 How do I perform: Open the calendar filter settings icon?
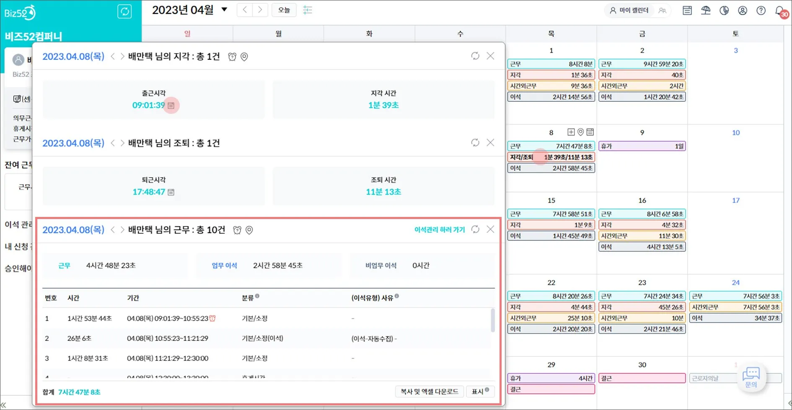(308, 10)
